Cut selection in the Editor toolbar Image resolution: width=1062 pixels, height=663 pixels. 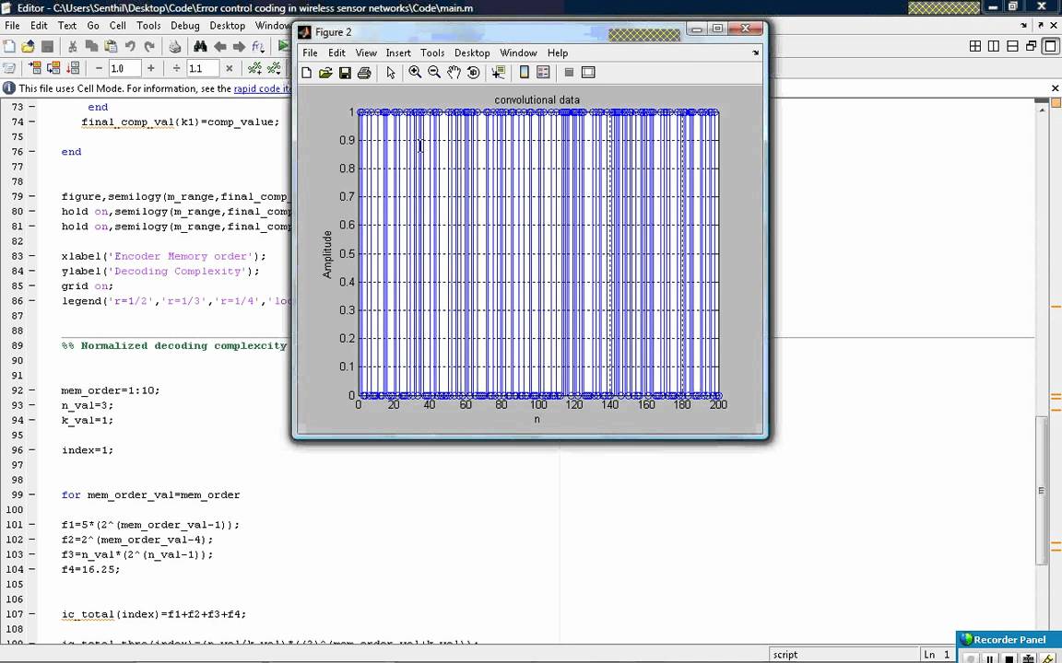72,46
